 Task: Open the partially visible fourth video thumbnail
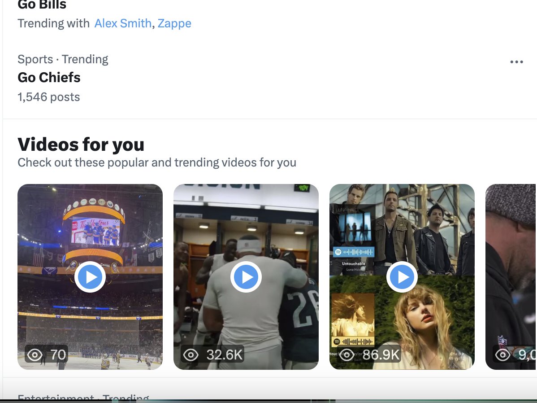tap(511, 277)
